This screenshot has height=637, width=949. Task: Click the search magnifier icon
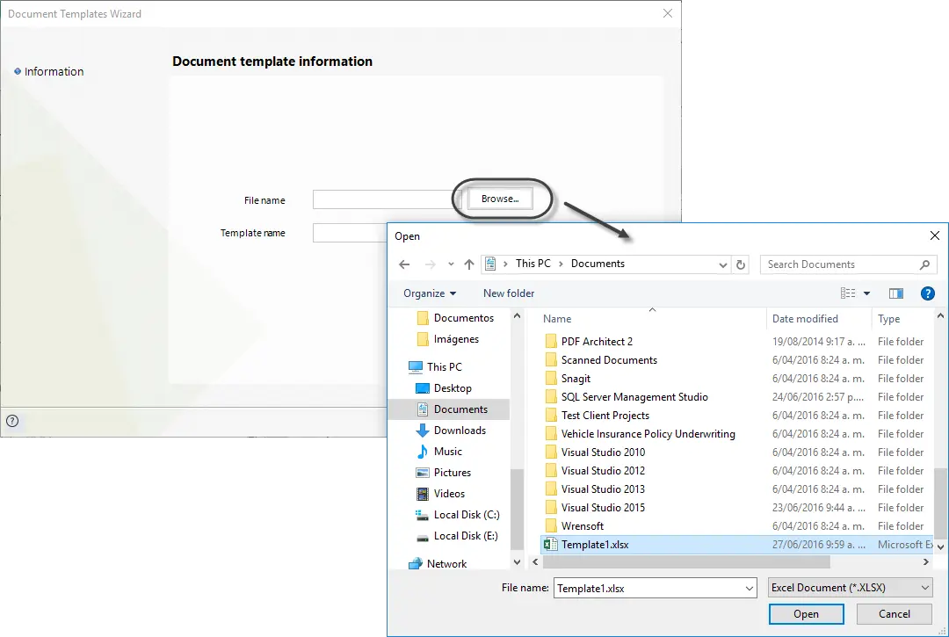(x=924, y=264)
